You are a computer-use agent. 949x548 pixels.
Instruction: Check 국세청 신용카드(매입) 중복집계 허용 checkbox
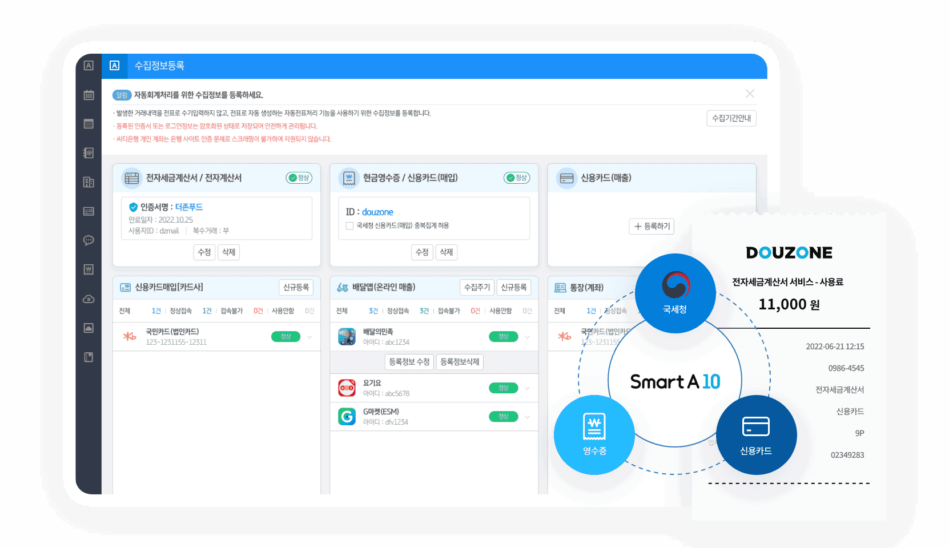click(x=349, y=226)
